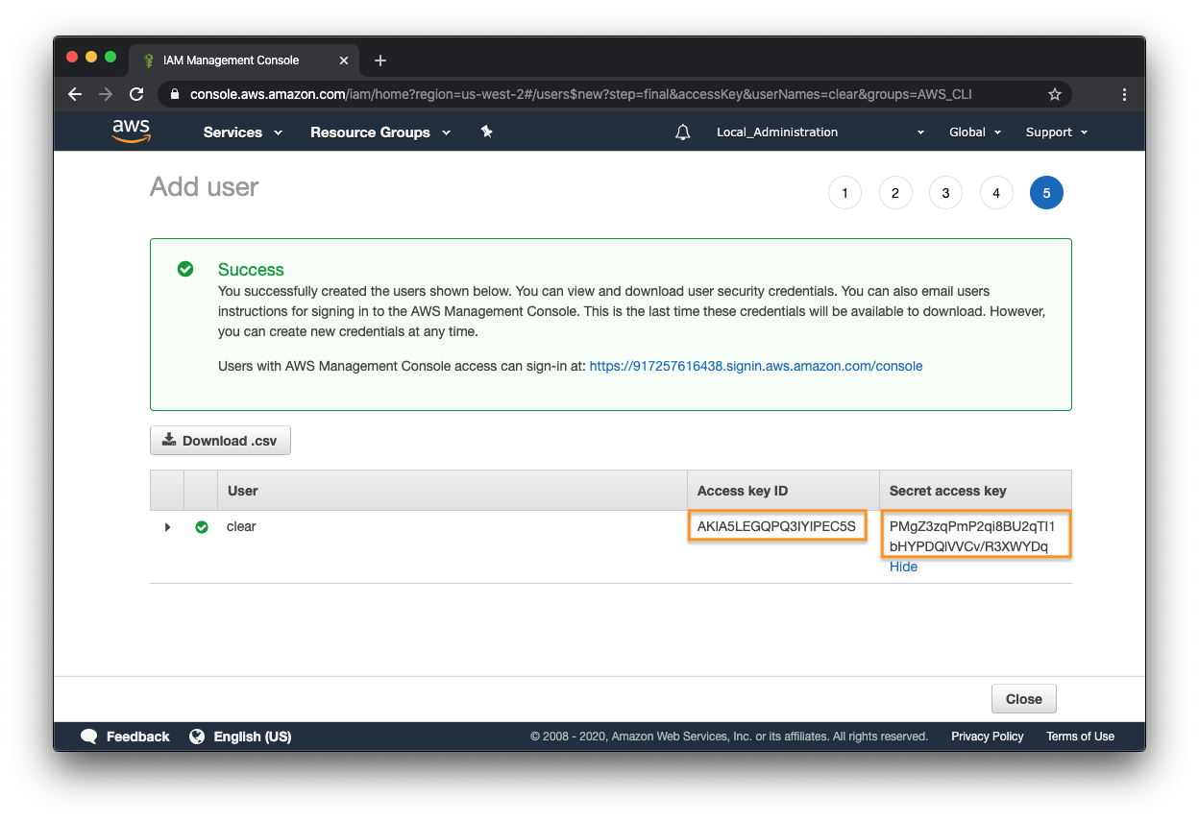This screenshot has width=1199, height=822.
Task: Select the secret access key value text
Action: point(972,536)
